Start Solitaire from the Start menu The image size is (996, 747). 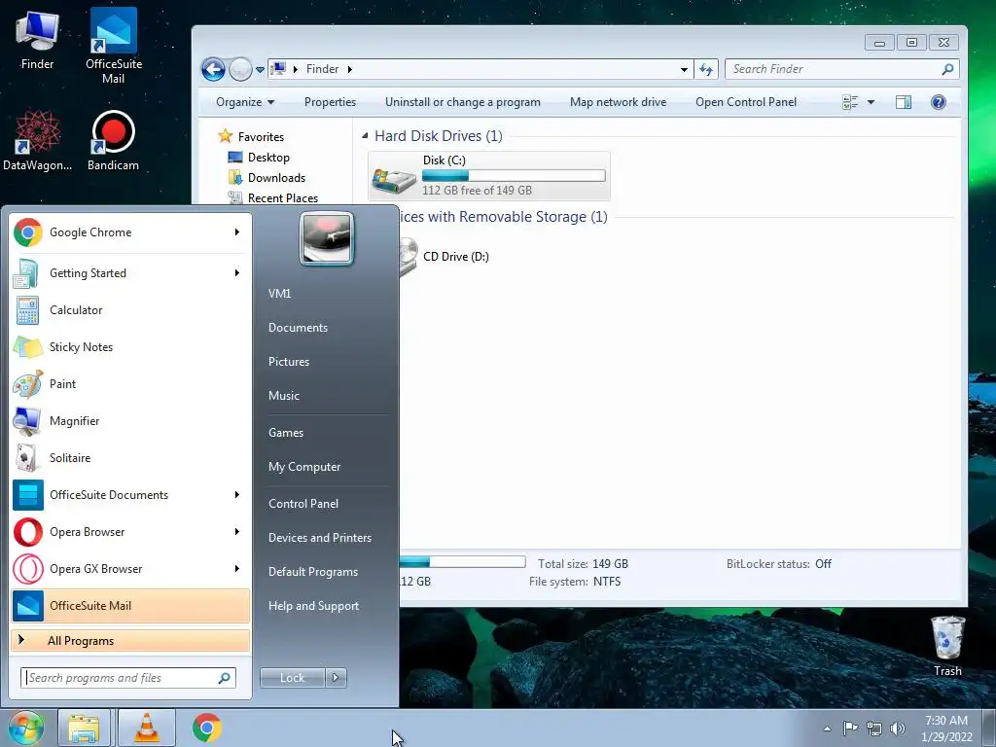(130, 458)
